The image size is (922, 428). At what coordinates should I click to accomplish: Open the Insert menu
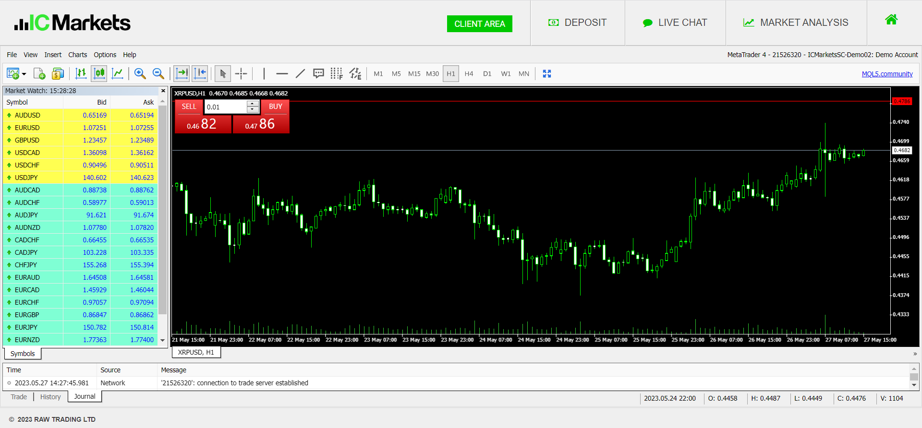pyautogui.click(x=53, y=55)
